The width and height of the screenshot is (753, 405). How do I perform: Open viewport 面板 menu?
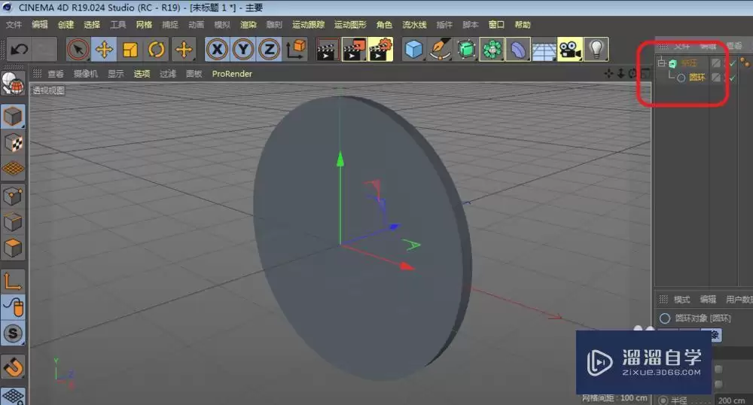tap(194, 74)
